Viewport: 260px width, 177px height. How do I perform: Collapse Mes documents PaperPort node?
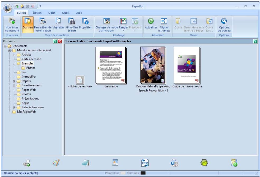[10, 50]
